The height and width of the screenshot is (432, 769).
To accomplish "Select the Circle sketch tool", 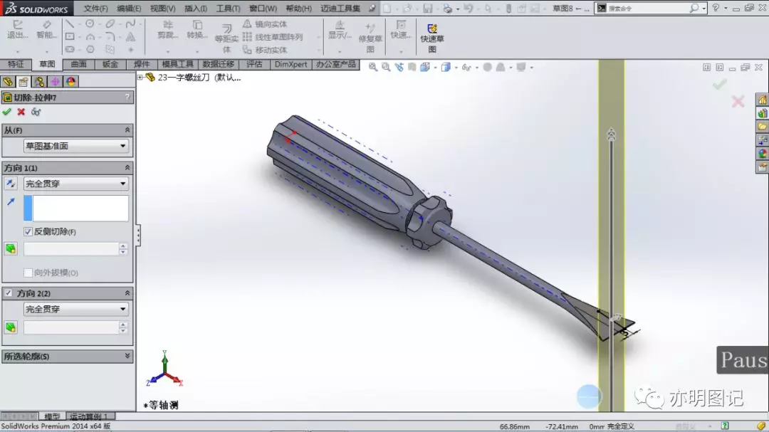I will coord(90,23).
